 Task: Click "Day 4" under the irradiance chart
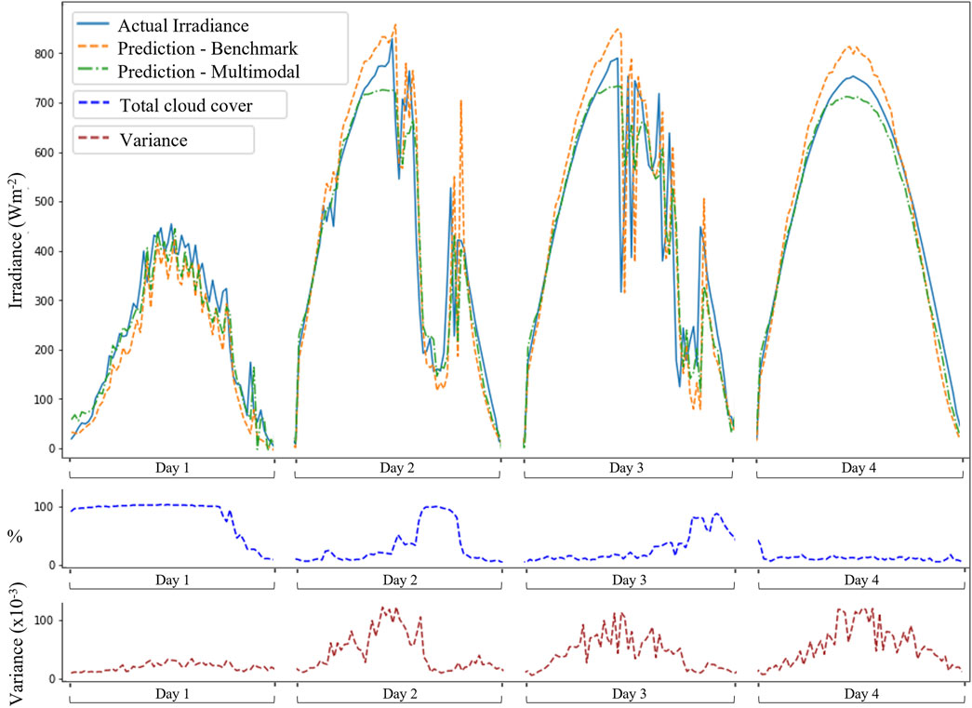coord(859,467)
